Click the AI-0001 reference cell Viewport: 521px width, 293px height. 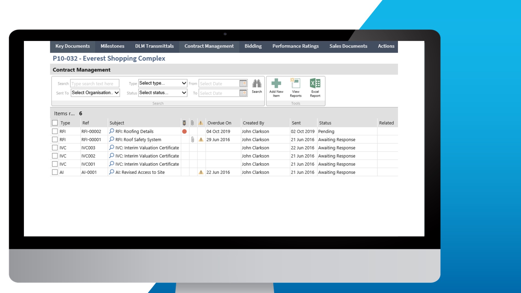pos(89,172)
